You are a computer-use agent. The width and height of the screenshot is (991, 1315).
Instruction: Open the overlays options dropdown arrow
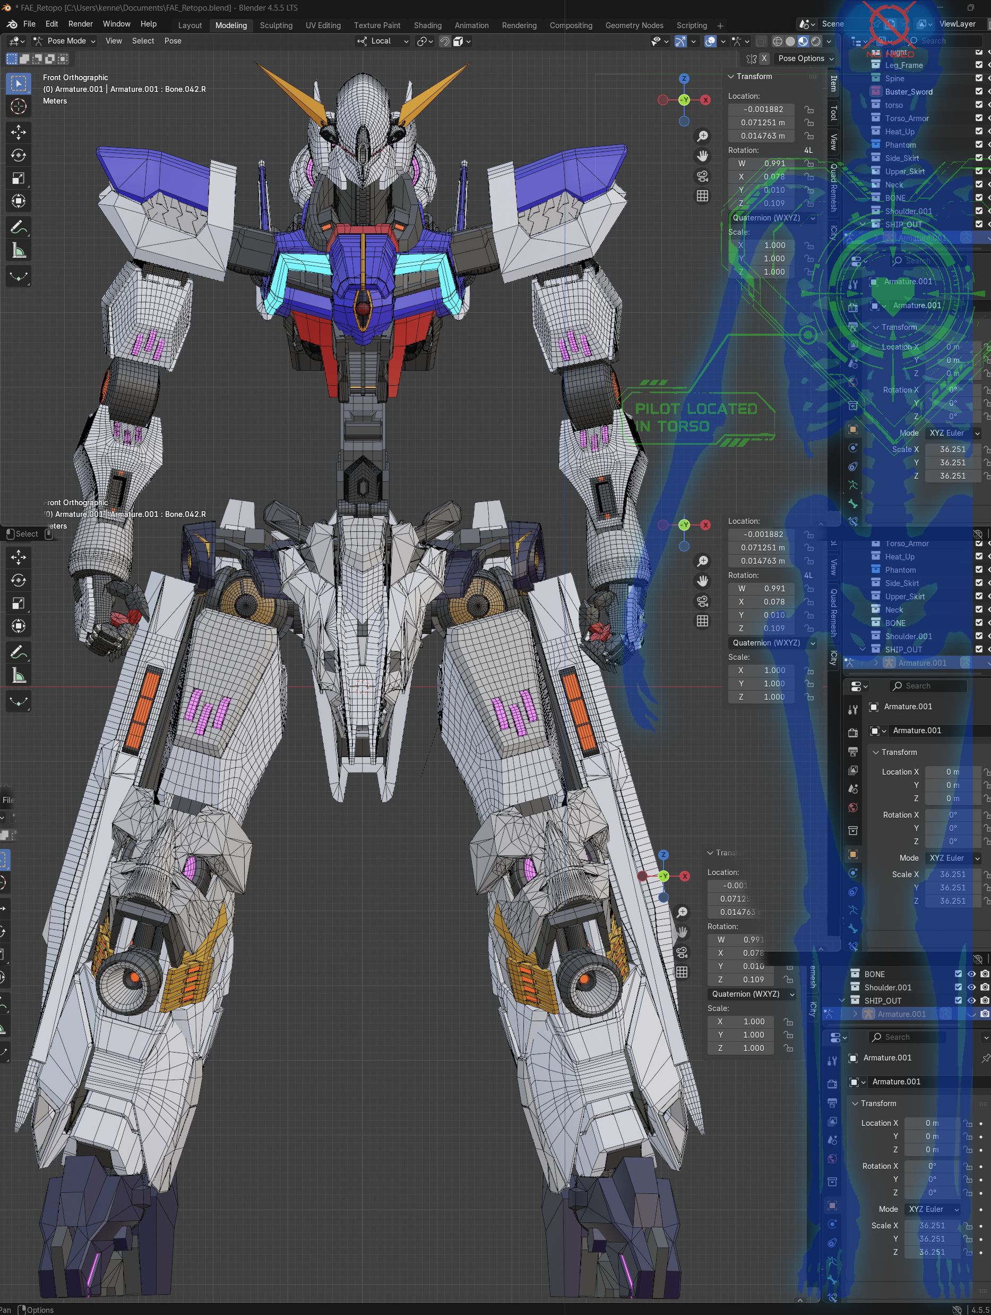(x=722, y=41)
